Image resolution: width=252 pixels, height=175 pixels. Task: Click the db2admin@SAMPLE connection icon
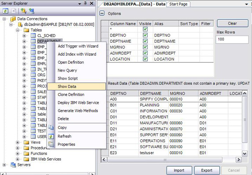point(20,25)
